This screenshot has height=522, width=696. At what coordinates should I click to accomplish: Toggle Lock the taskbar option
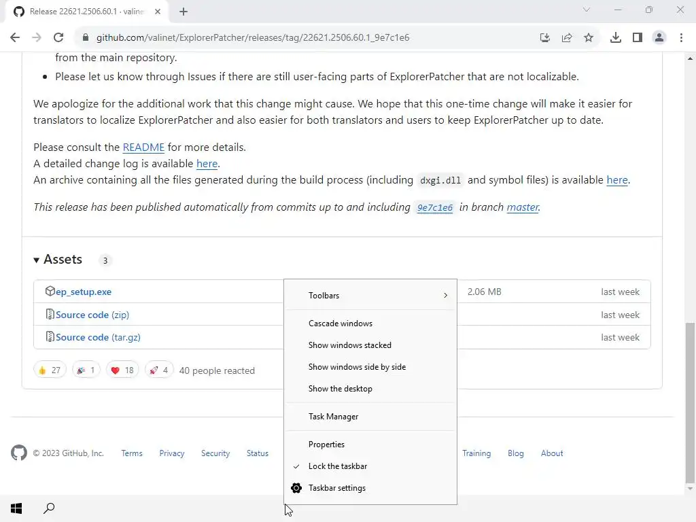(370, 466)
